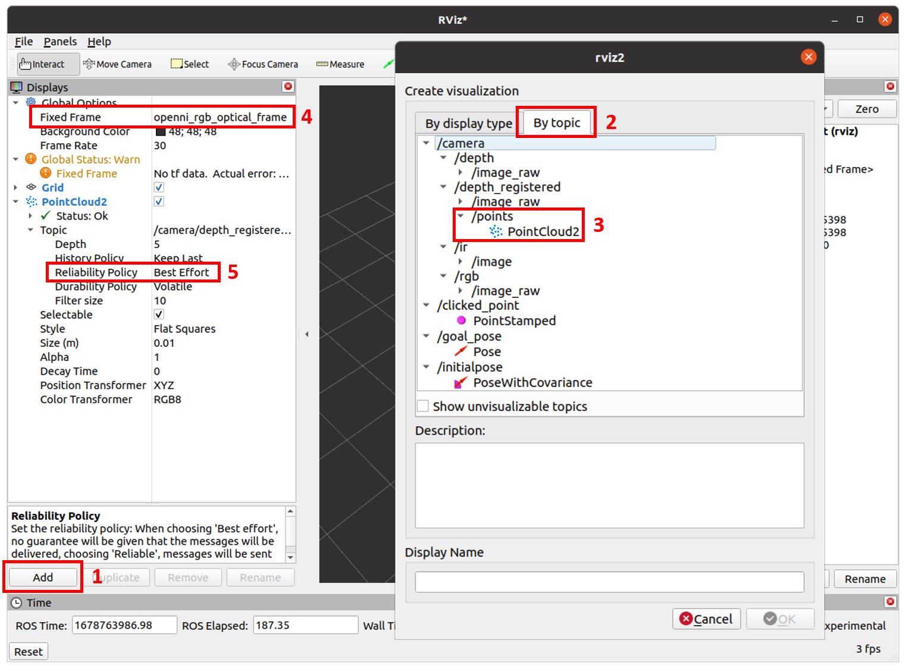
Task: Collapse the /depth_registered branch
Action: [x=443, y=187]
